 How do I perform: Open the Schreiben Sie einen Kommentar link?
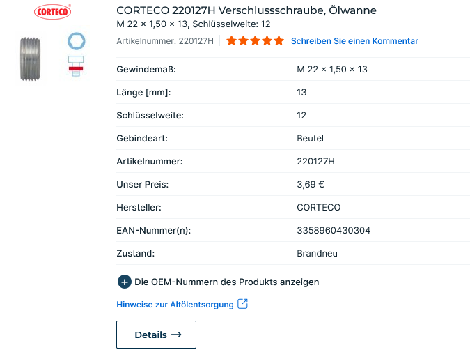(x=354, y=41)
